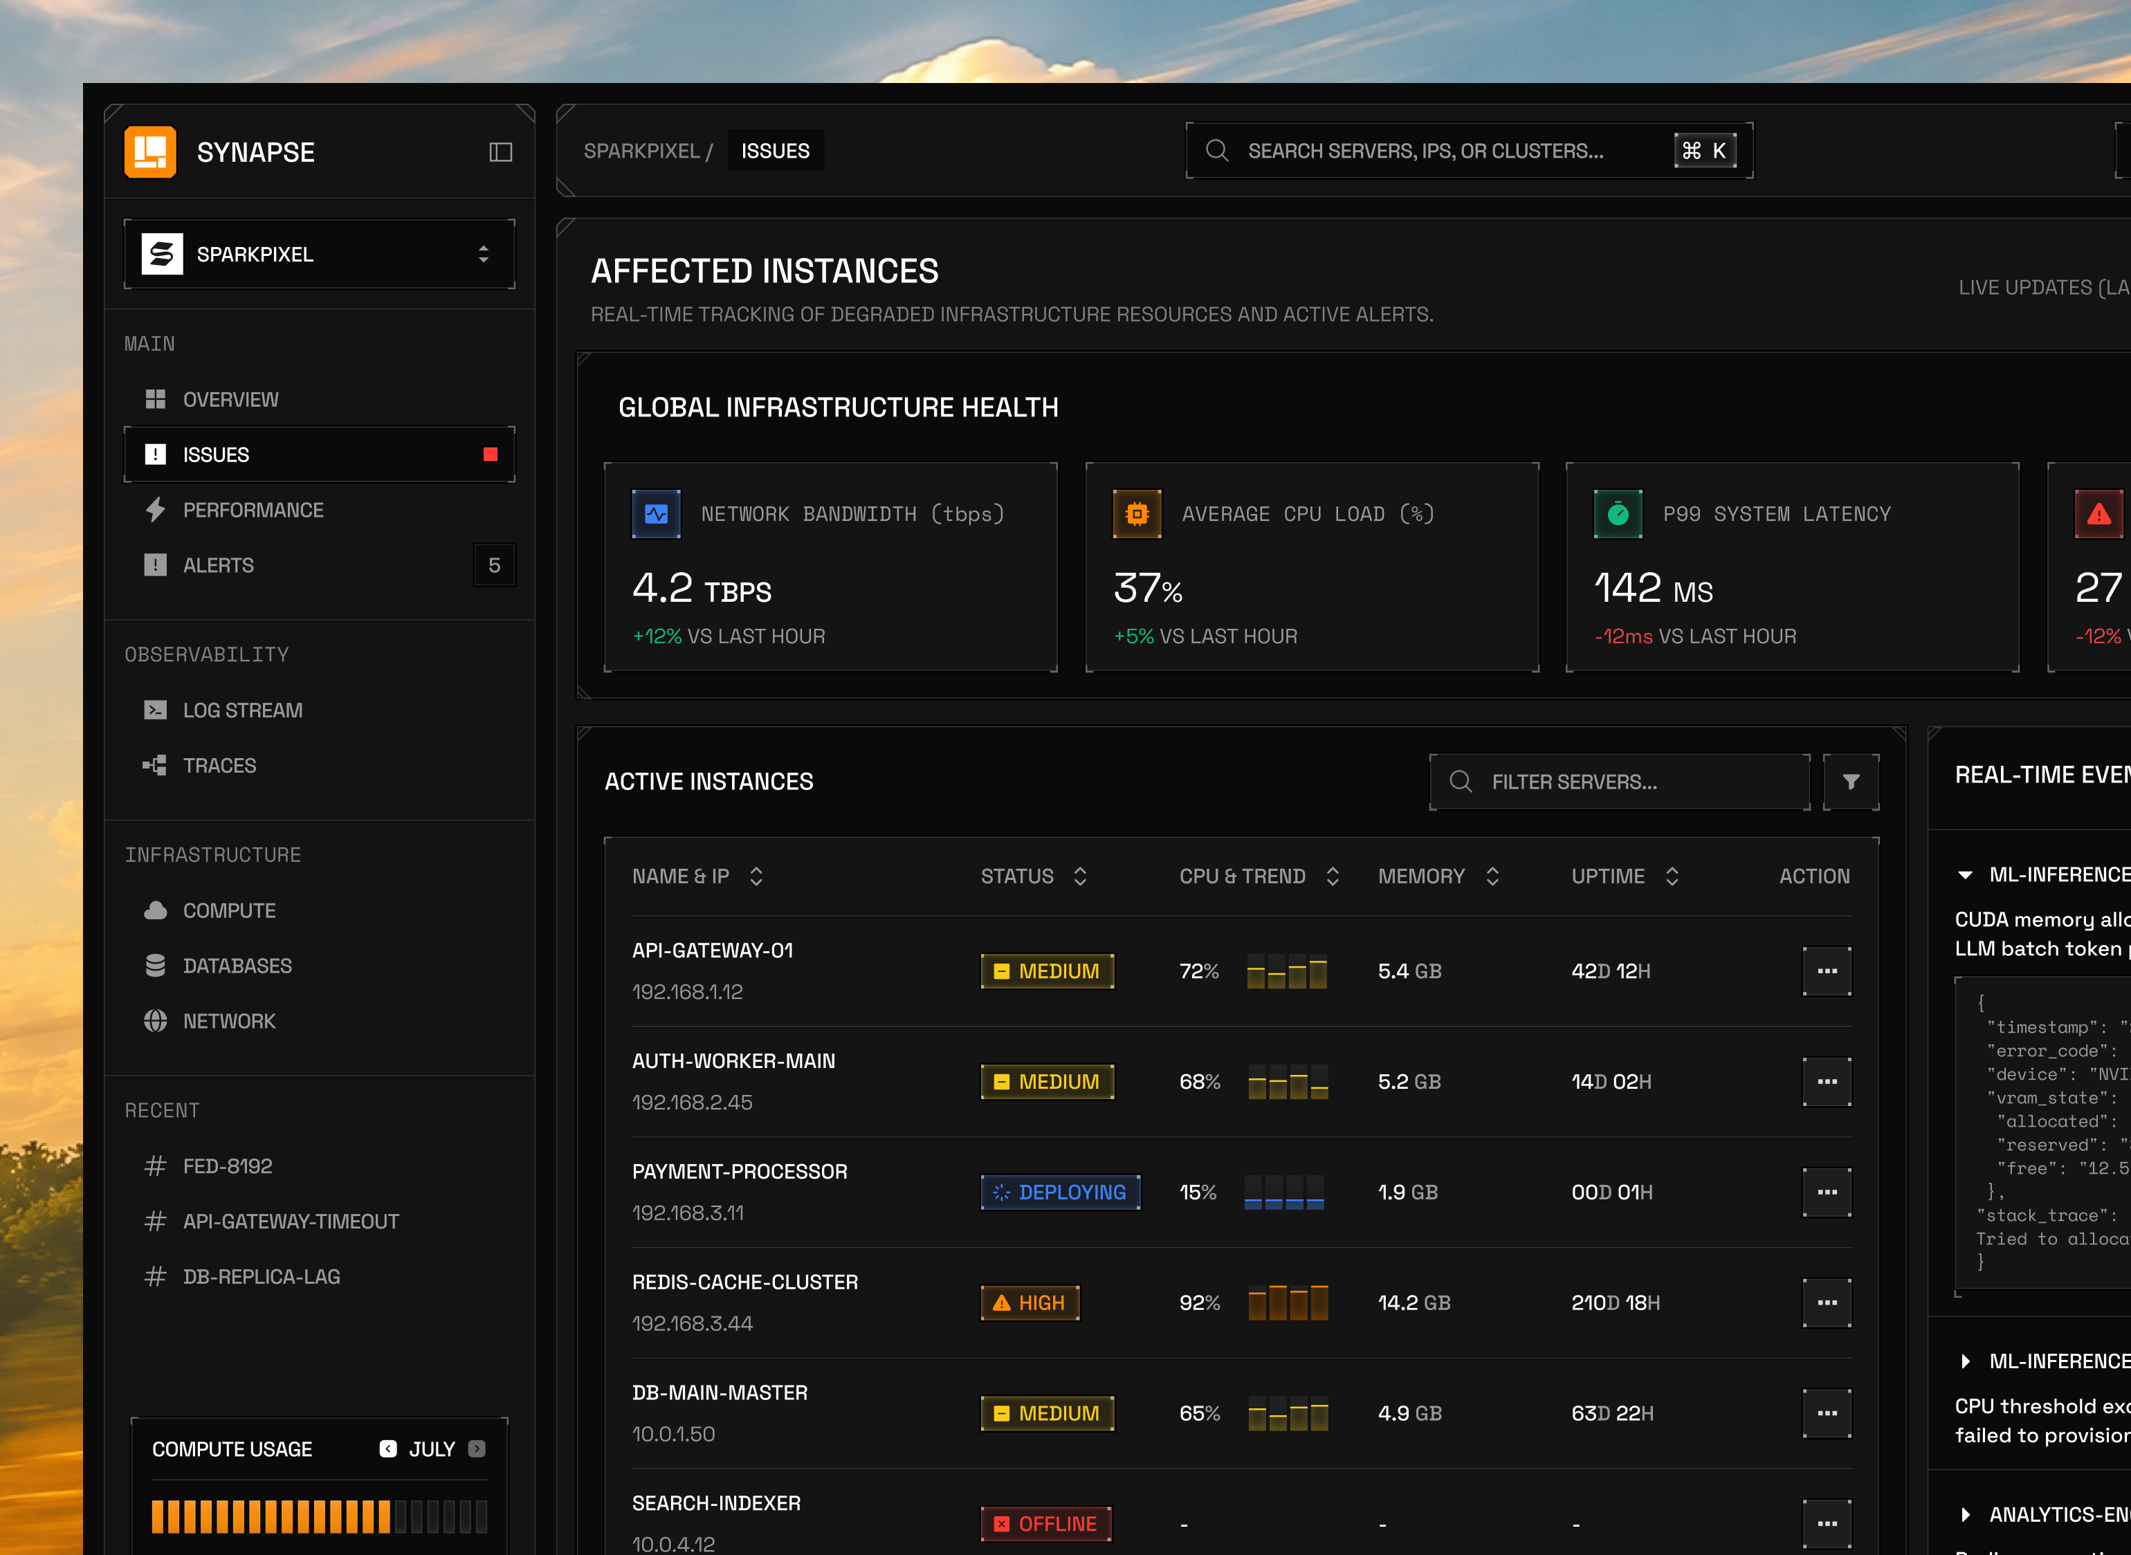
Task: Click the 4.2 TBPS bandwidth value
Action: [x=702, y=588]
